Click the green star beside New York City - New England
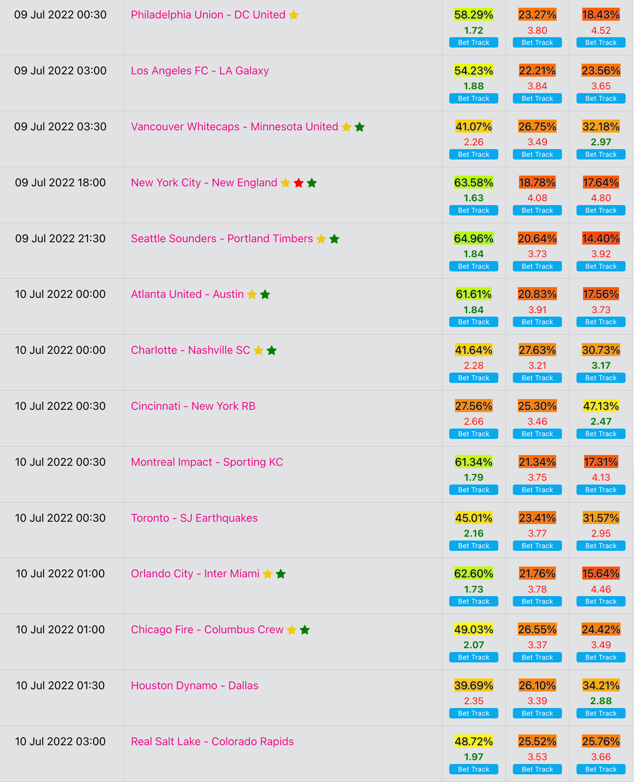This screenshot has height=782, width=634. click(x=312, y=183)
